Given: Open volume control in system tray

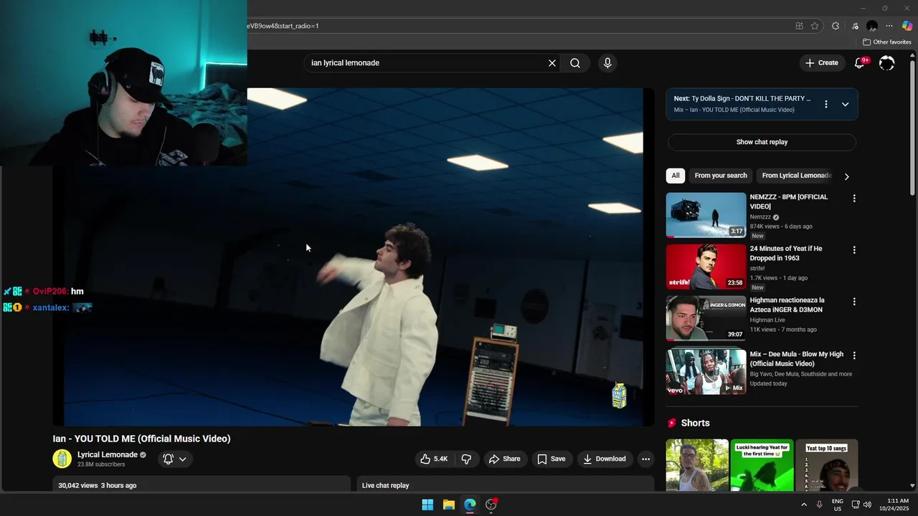Looking at the screenshot, I should click(867, 505).
